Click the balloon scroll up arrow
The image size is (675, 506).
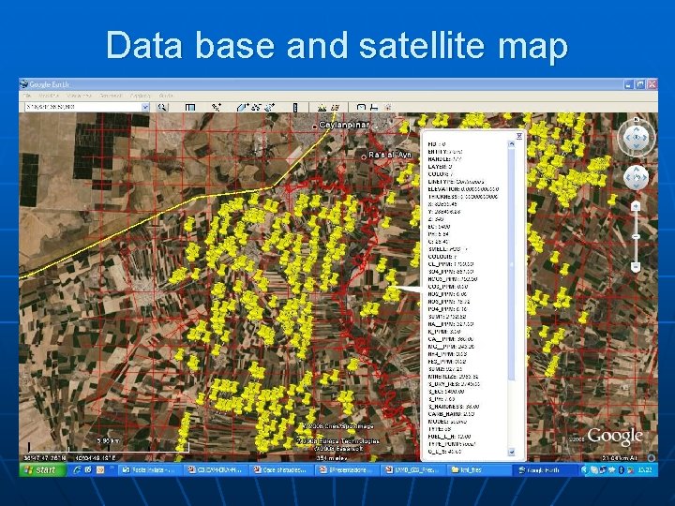[x=512, y=144]
